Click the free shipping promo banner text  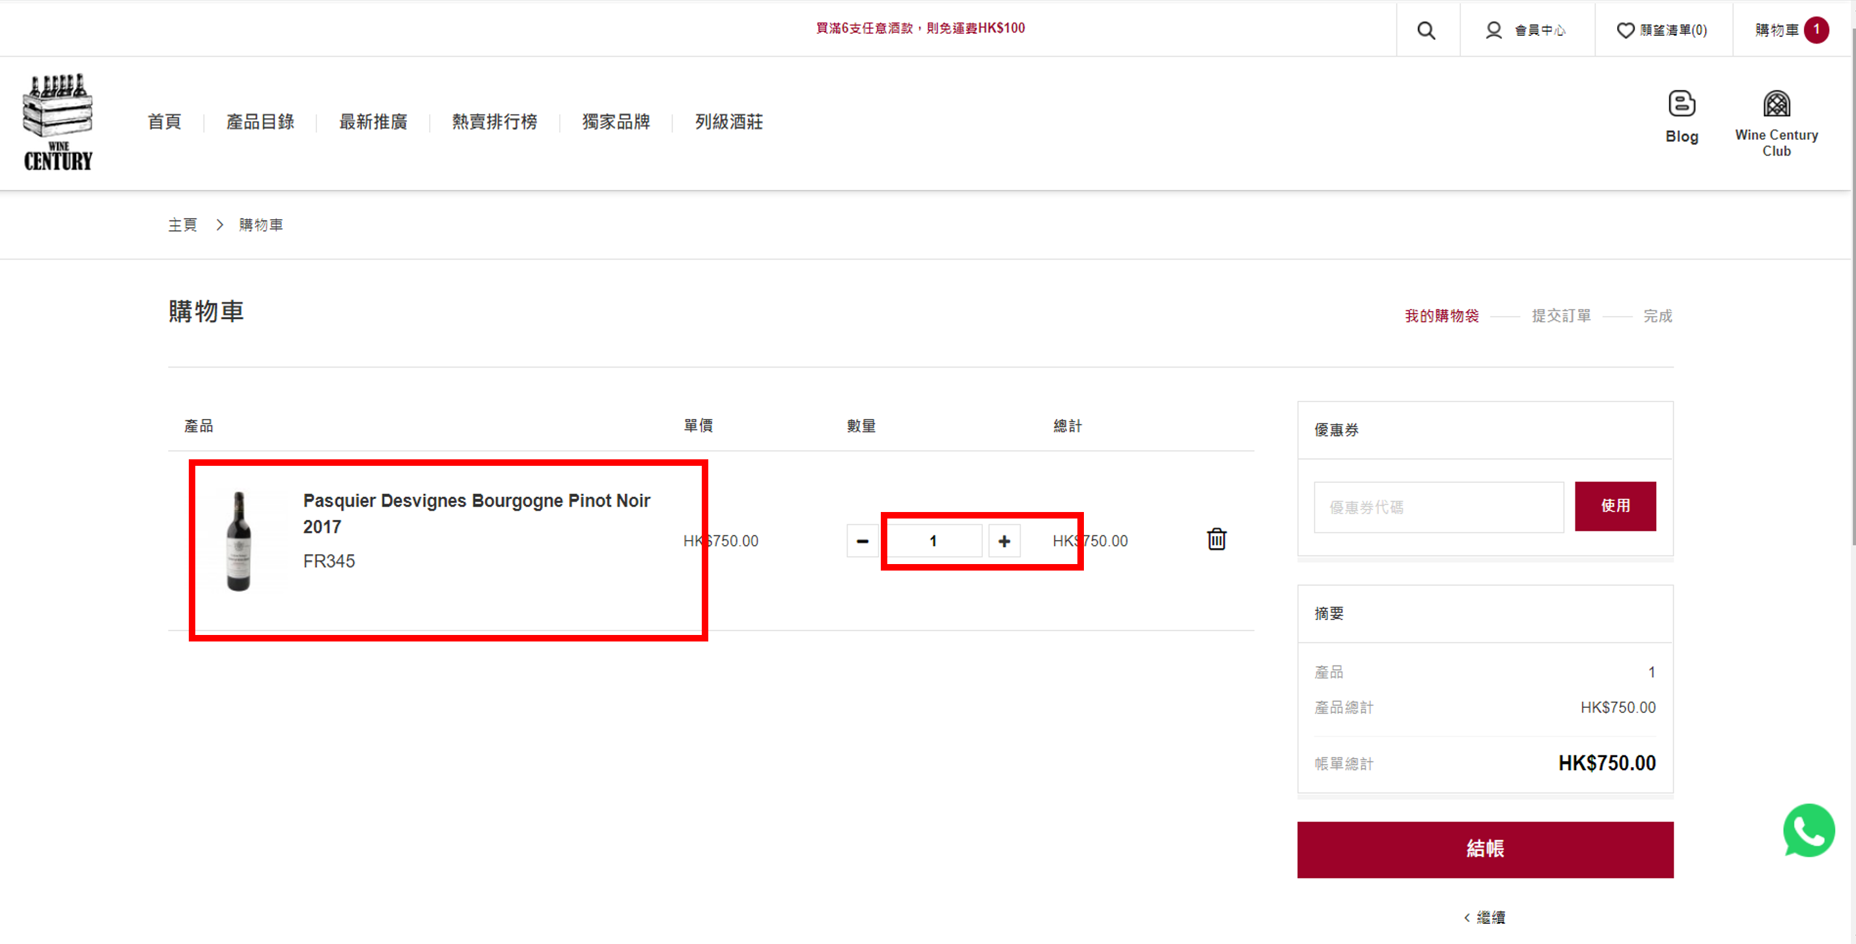[920, 28]
